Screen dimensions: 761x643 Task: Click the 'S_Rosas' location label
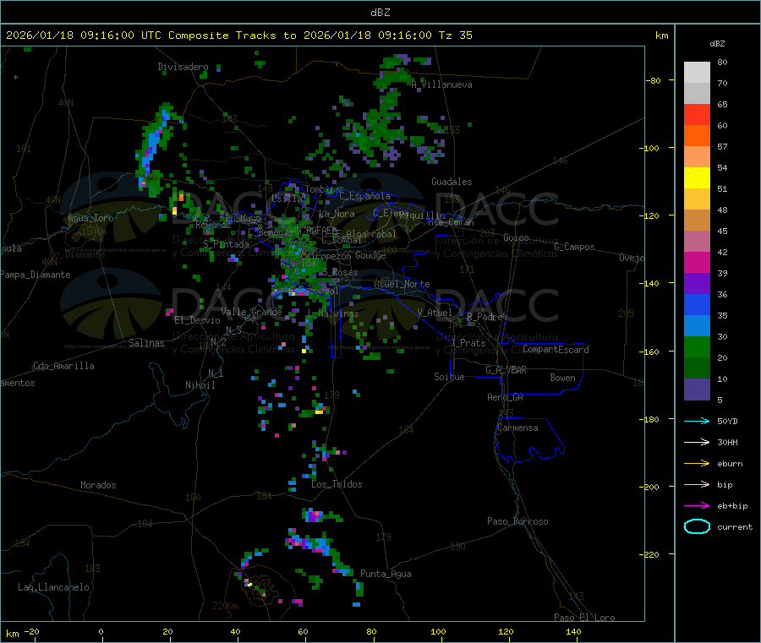pos(340,272)
